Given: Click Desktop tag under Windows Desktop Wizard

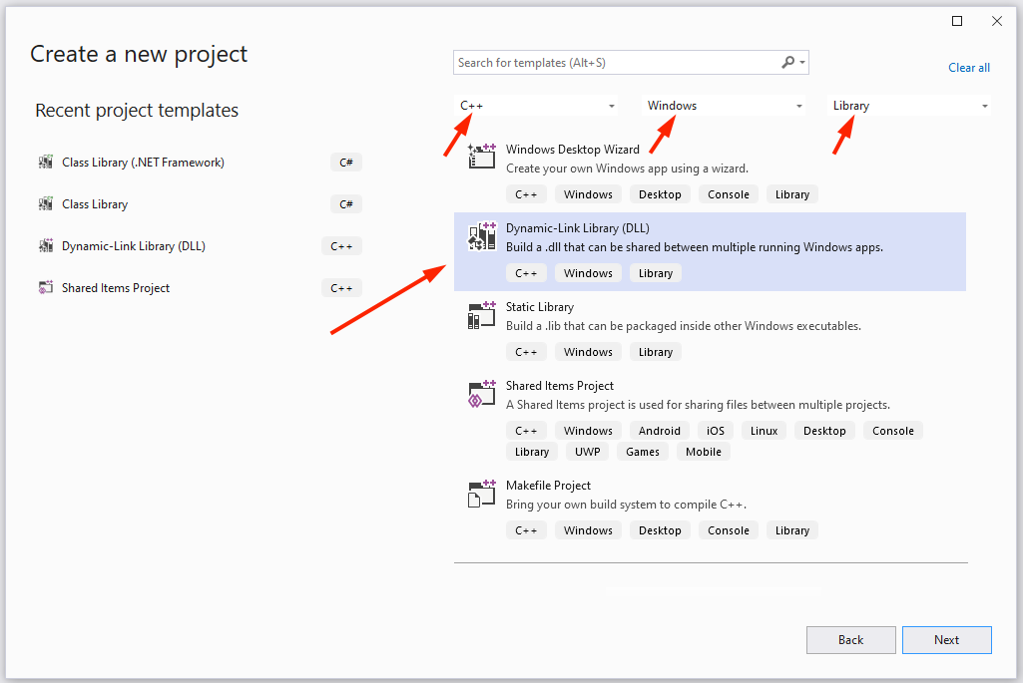Looking at the screenshot, I should [660, 194].
